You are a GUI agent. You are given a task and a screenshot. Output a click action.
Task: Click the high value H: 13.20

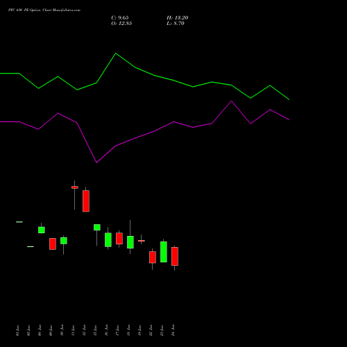pyautogui.click(x=177, y=18)
